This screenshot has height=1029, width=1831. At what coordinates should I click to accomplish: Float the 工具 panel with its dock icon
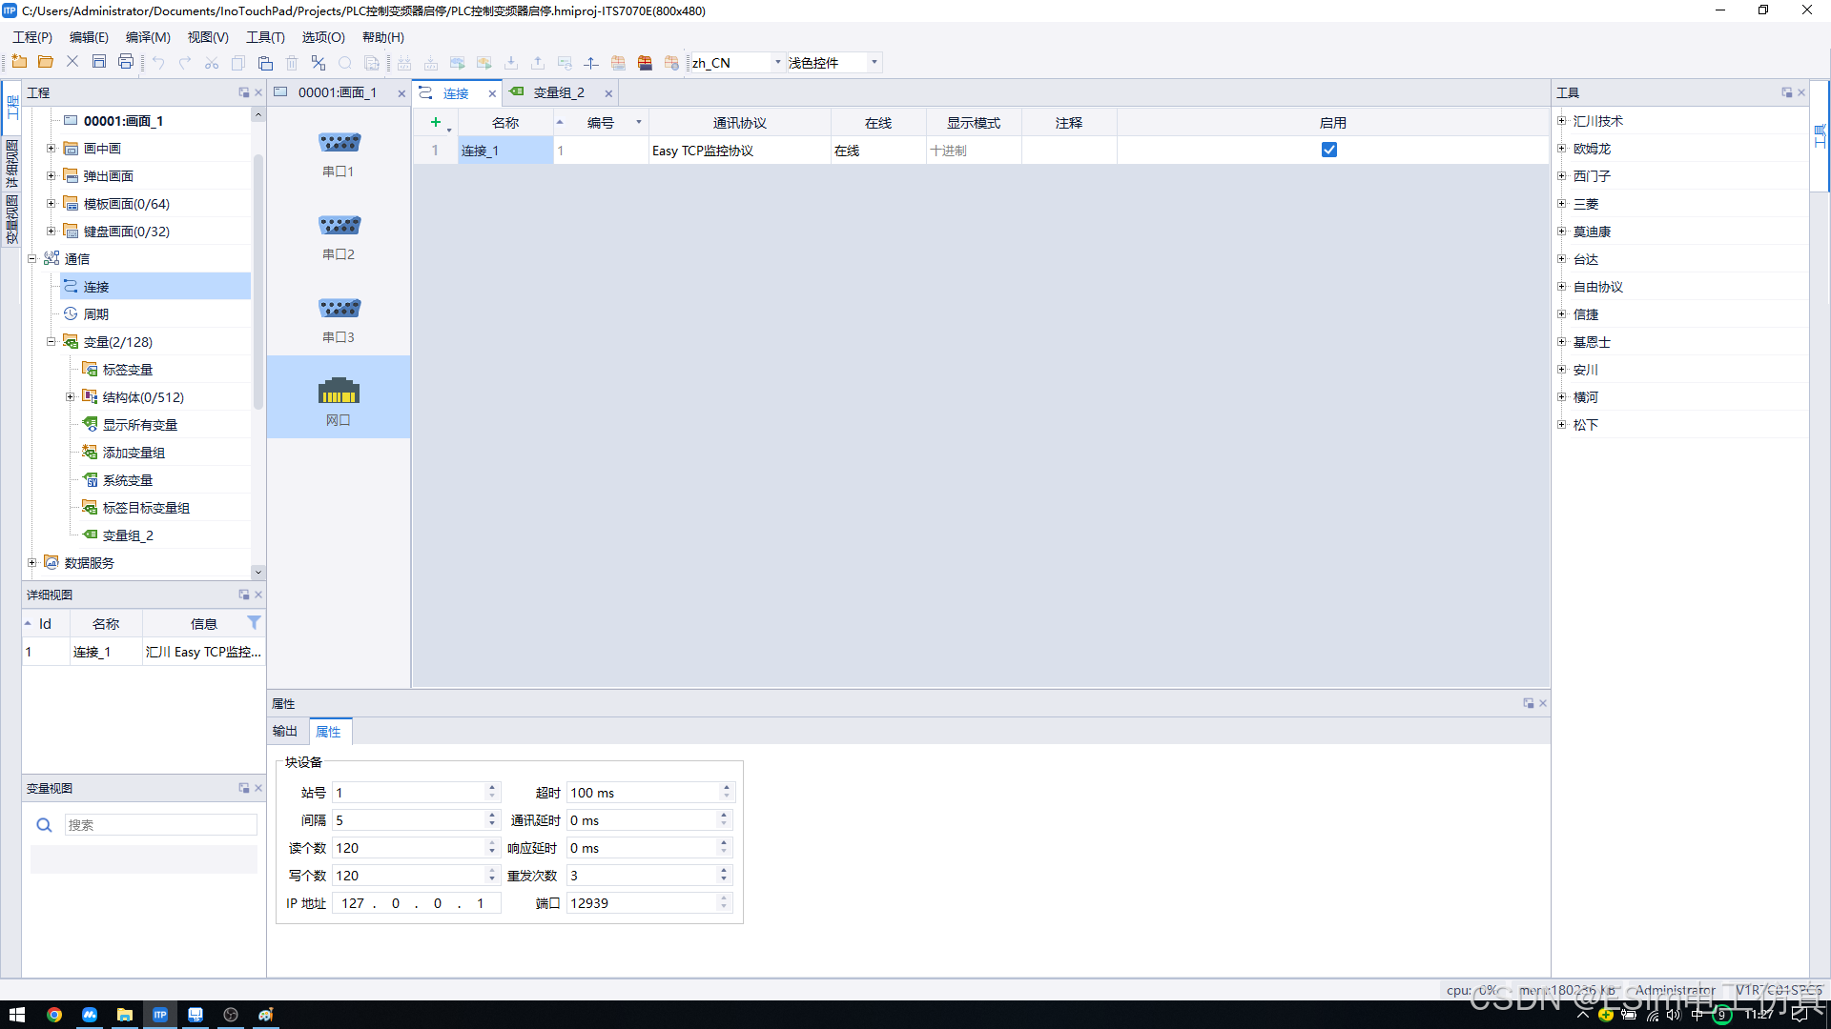click(x=1786, y=92)
